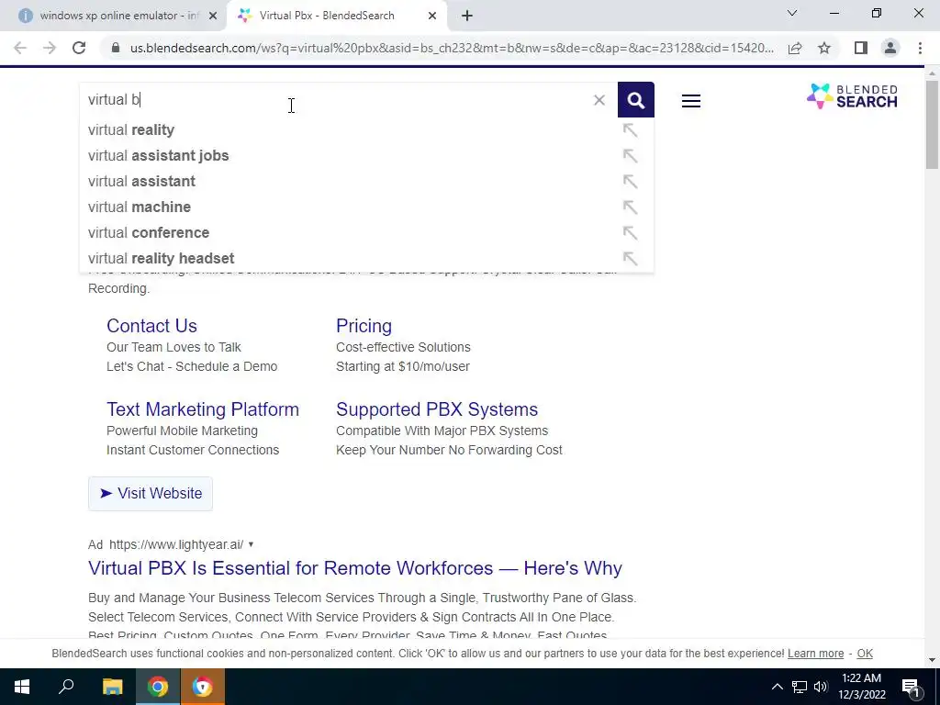This screenshot has height=705, width=940.
Task: Click the Chrome taskbar icon
Action: coord(158,687)
